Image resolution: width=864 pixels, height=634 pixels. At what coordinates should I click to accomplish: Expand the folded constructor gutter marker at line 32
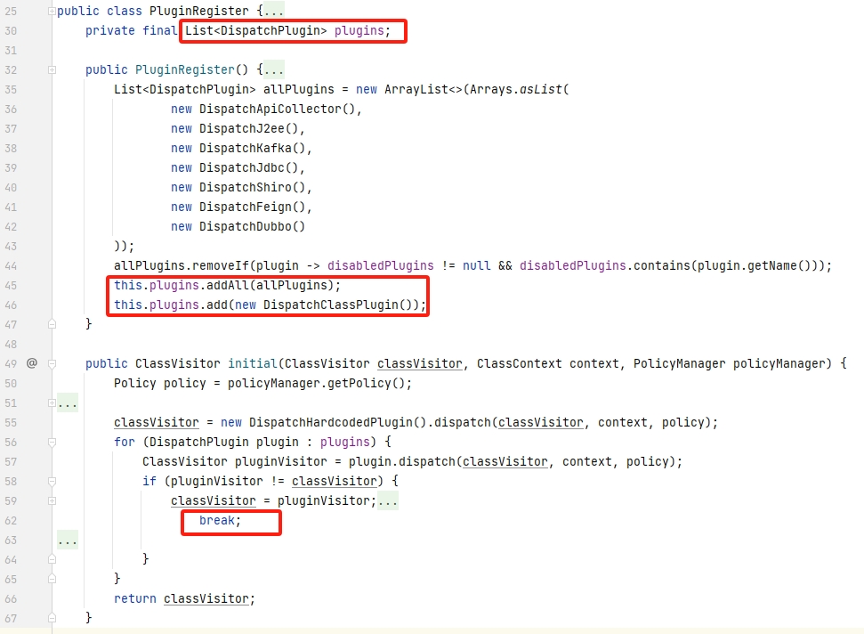(x=52, y=69)
